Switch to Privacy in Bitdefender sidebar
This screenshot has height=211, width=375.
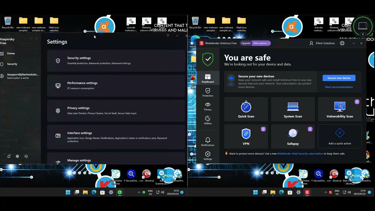click(x=208, y=106)
